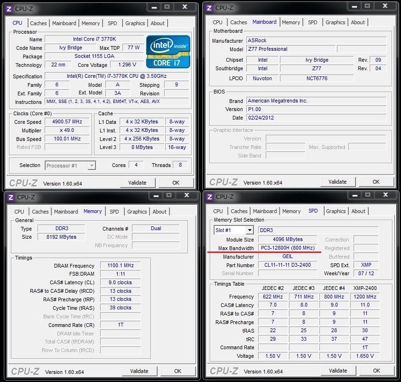The height and width of the screenshot is (382, 401).
Task: Click the DRAM Frequency value 1100.1 MHz
Action: 121,265
